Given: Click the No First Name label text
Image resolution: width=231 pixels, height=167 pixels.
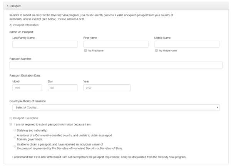Looking at the screenshot, I should (x=96, y=51).
